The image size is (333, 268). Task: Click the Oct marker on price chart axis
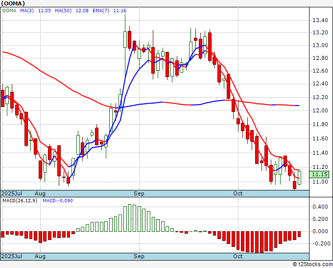(x=238, y=193)
